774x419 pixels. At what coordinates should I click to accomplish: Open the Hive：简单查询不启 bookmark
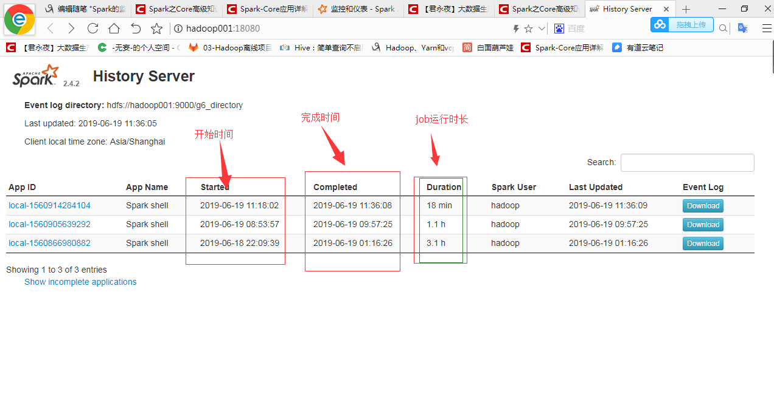[321, 47]
